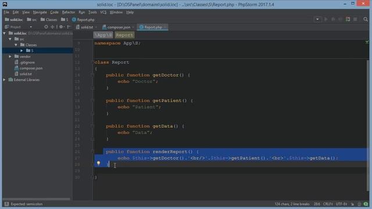Expand External Libraries node

5,80
